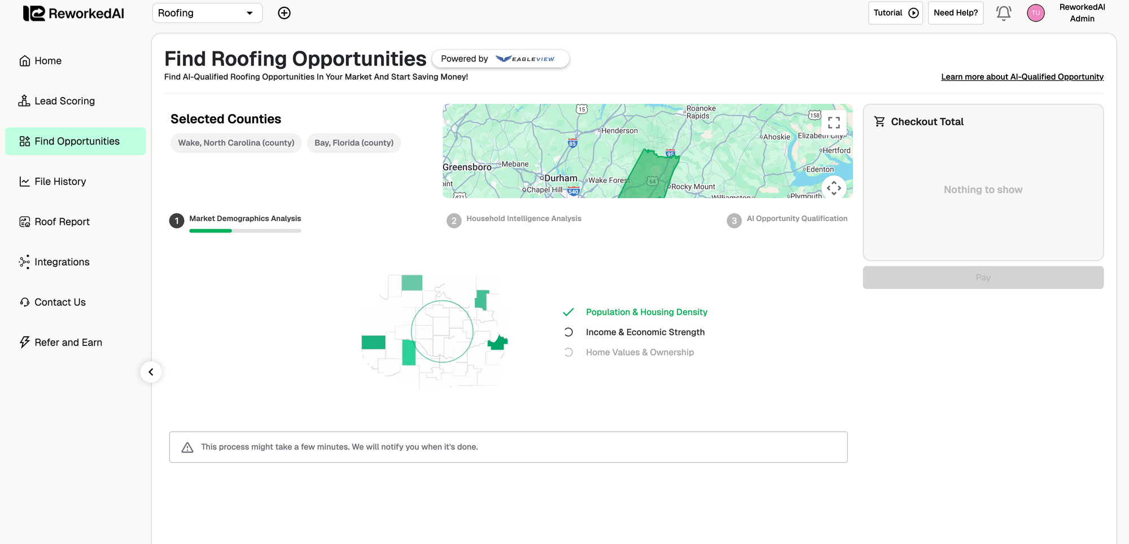Click the plus circle add icon
This screenshot has width=1129, height=544.
pyautogui.click(x=285, y=13)
